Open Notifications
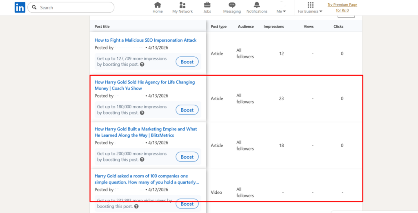Screen dimensions: 418x213 click(x=257, y=8)
